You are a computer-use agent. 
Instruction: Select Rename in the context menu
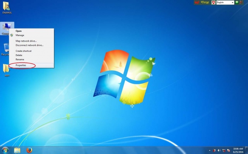pos(31,60)
